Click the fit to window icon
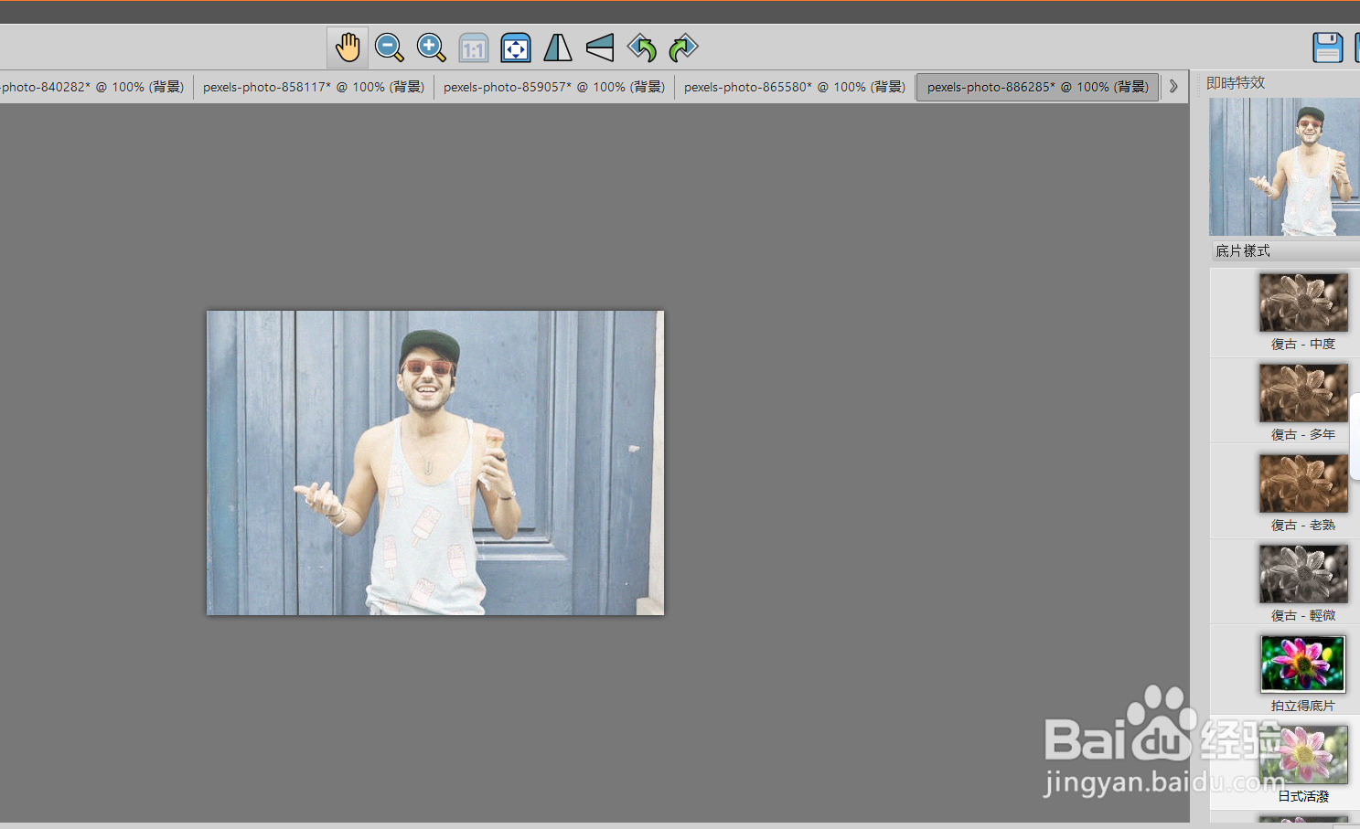This screenshot has width=1360, height=829. (x=516, y=48)
